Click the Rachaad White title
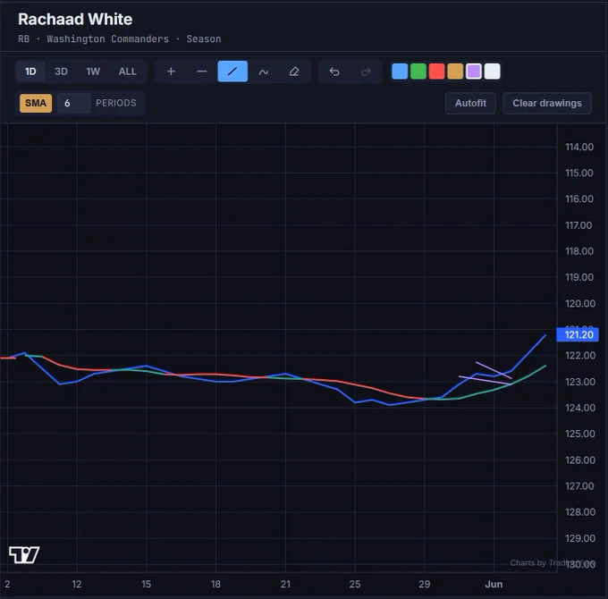 click(x=75, y=19)
